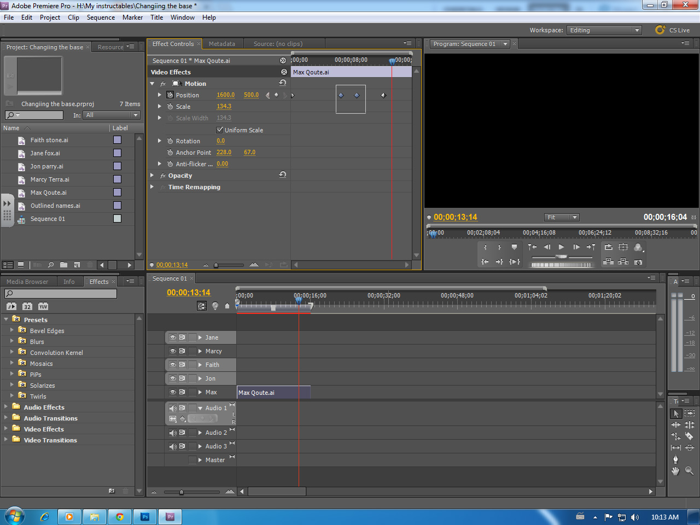Click the Position X value 1600.0

(x=225, y=95)
